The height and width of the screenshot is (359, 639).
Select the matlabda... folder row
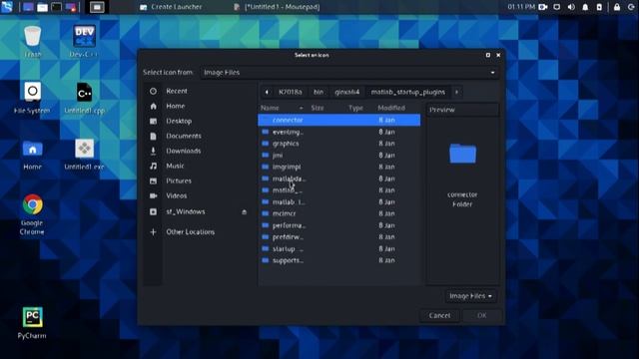click(339, 179)
